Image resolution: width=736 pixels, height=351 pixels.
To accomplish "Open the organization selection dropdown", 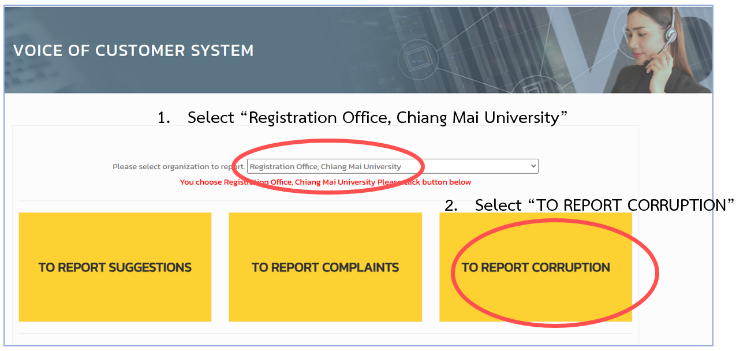I will tap(393, 166).
